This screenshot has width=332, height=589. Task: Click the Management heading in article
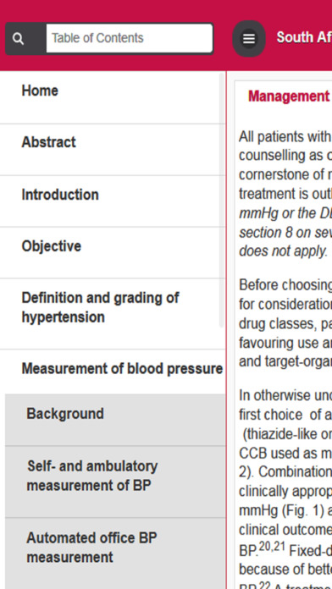click(x=289, y=96)
